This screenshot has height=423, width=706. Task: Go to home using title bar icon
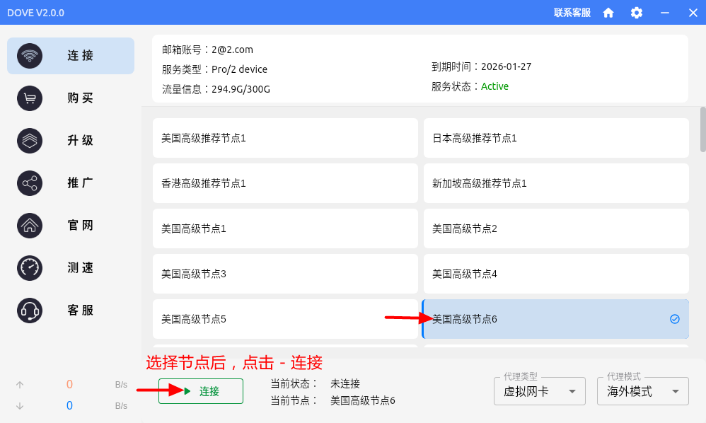tap(608, 13)
